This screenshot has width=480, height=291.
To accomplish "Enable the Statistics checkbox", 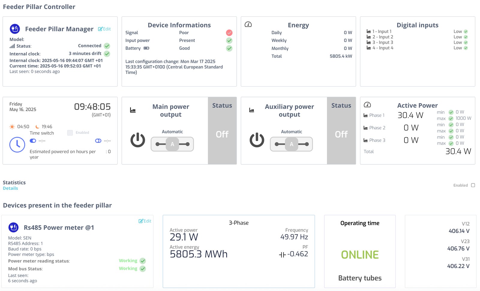I will pos(473,185).
